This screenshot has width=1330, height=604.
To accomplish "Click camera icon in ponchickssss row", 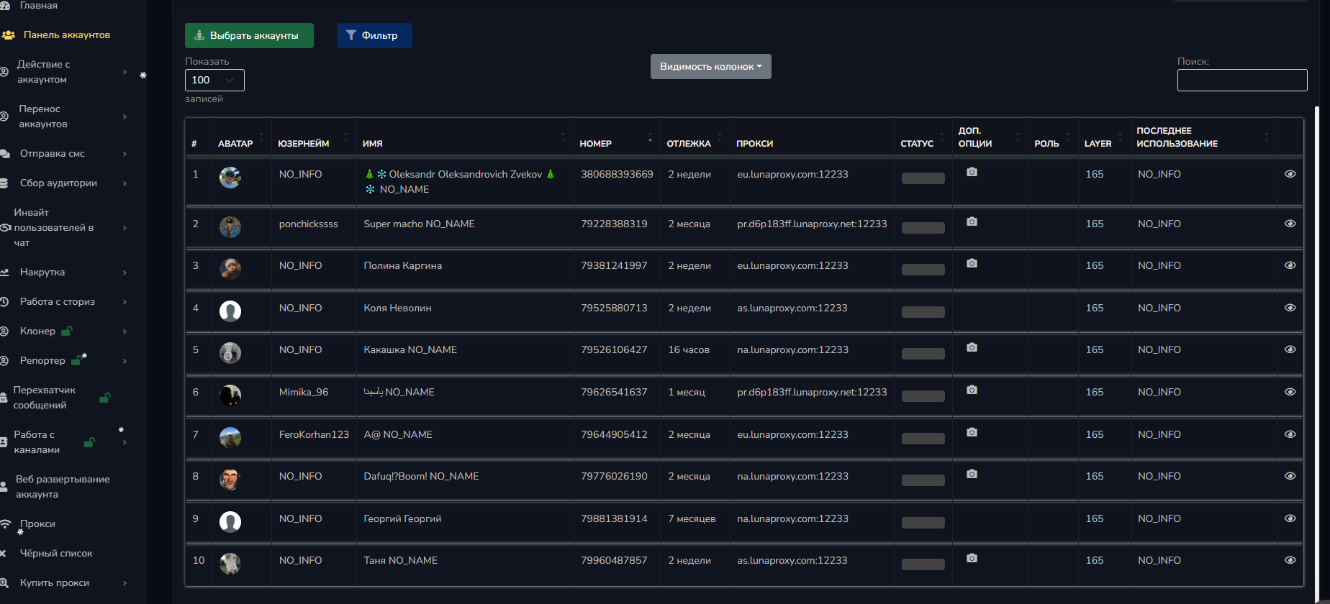I will pos(972,221).
